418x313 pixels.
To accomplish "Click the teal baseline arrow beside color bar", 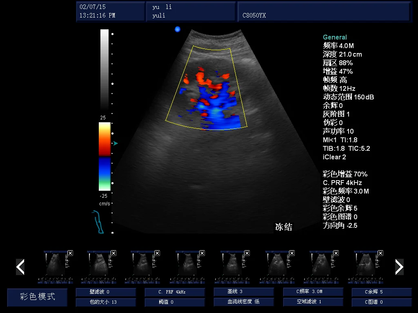I will (116, 143).
